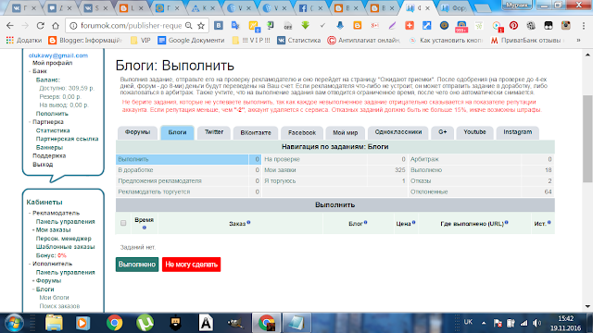593x333 pixels.
Task: Click info icon next to Ист. column
Action: tap(549, 222)
